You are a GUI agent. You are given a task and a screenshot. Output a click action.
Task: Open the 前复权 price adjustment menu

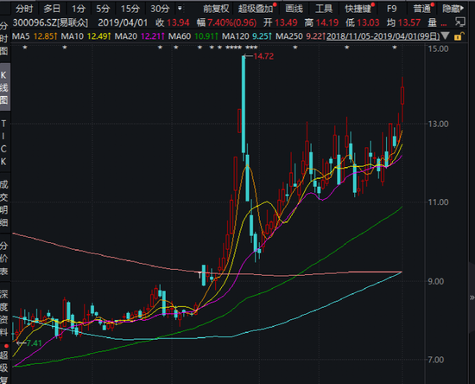point(216,9)
